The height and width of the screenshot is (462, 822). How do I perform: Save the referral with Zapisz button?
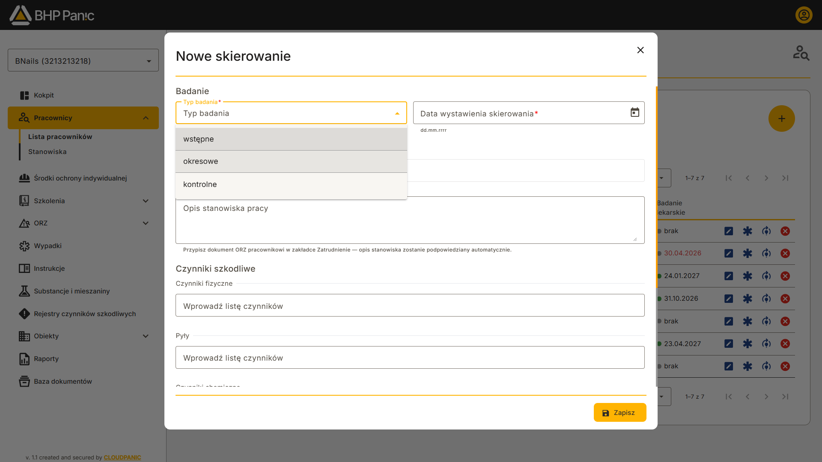coord(619,413)
